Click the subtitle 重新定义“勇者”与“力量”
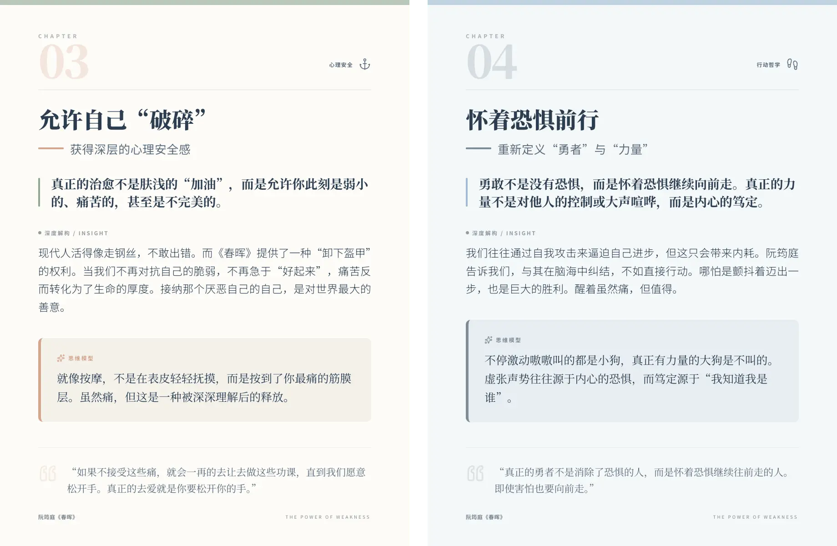Image resolution: width=837 pixels, height=546 pixels. tap(572, 149)
